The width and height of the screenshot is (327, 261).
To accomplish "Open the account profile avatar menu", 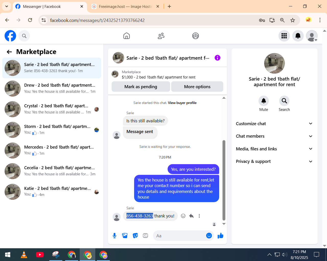I will (x=312, y=36).
